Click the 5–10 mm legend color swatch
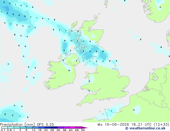This screenshot has height=131, width=170. coord(29,128)
